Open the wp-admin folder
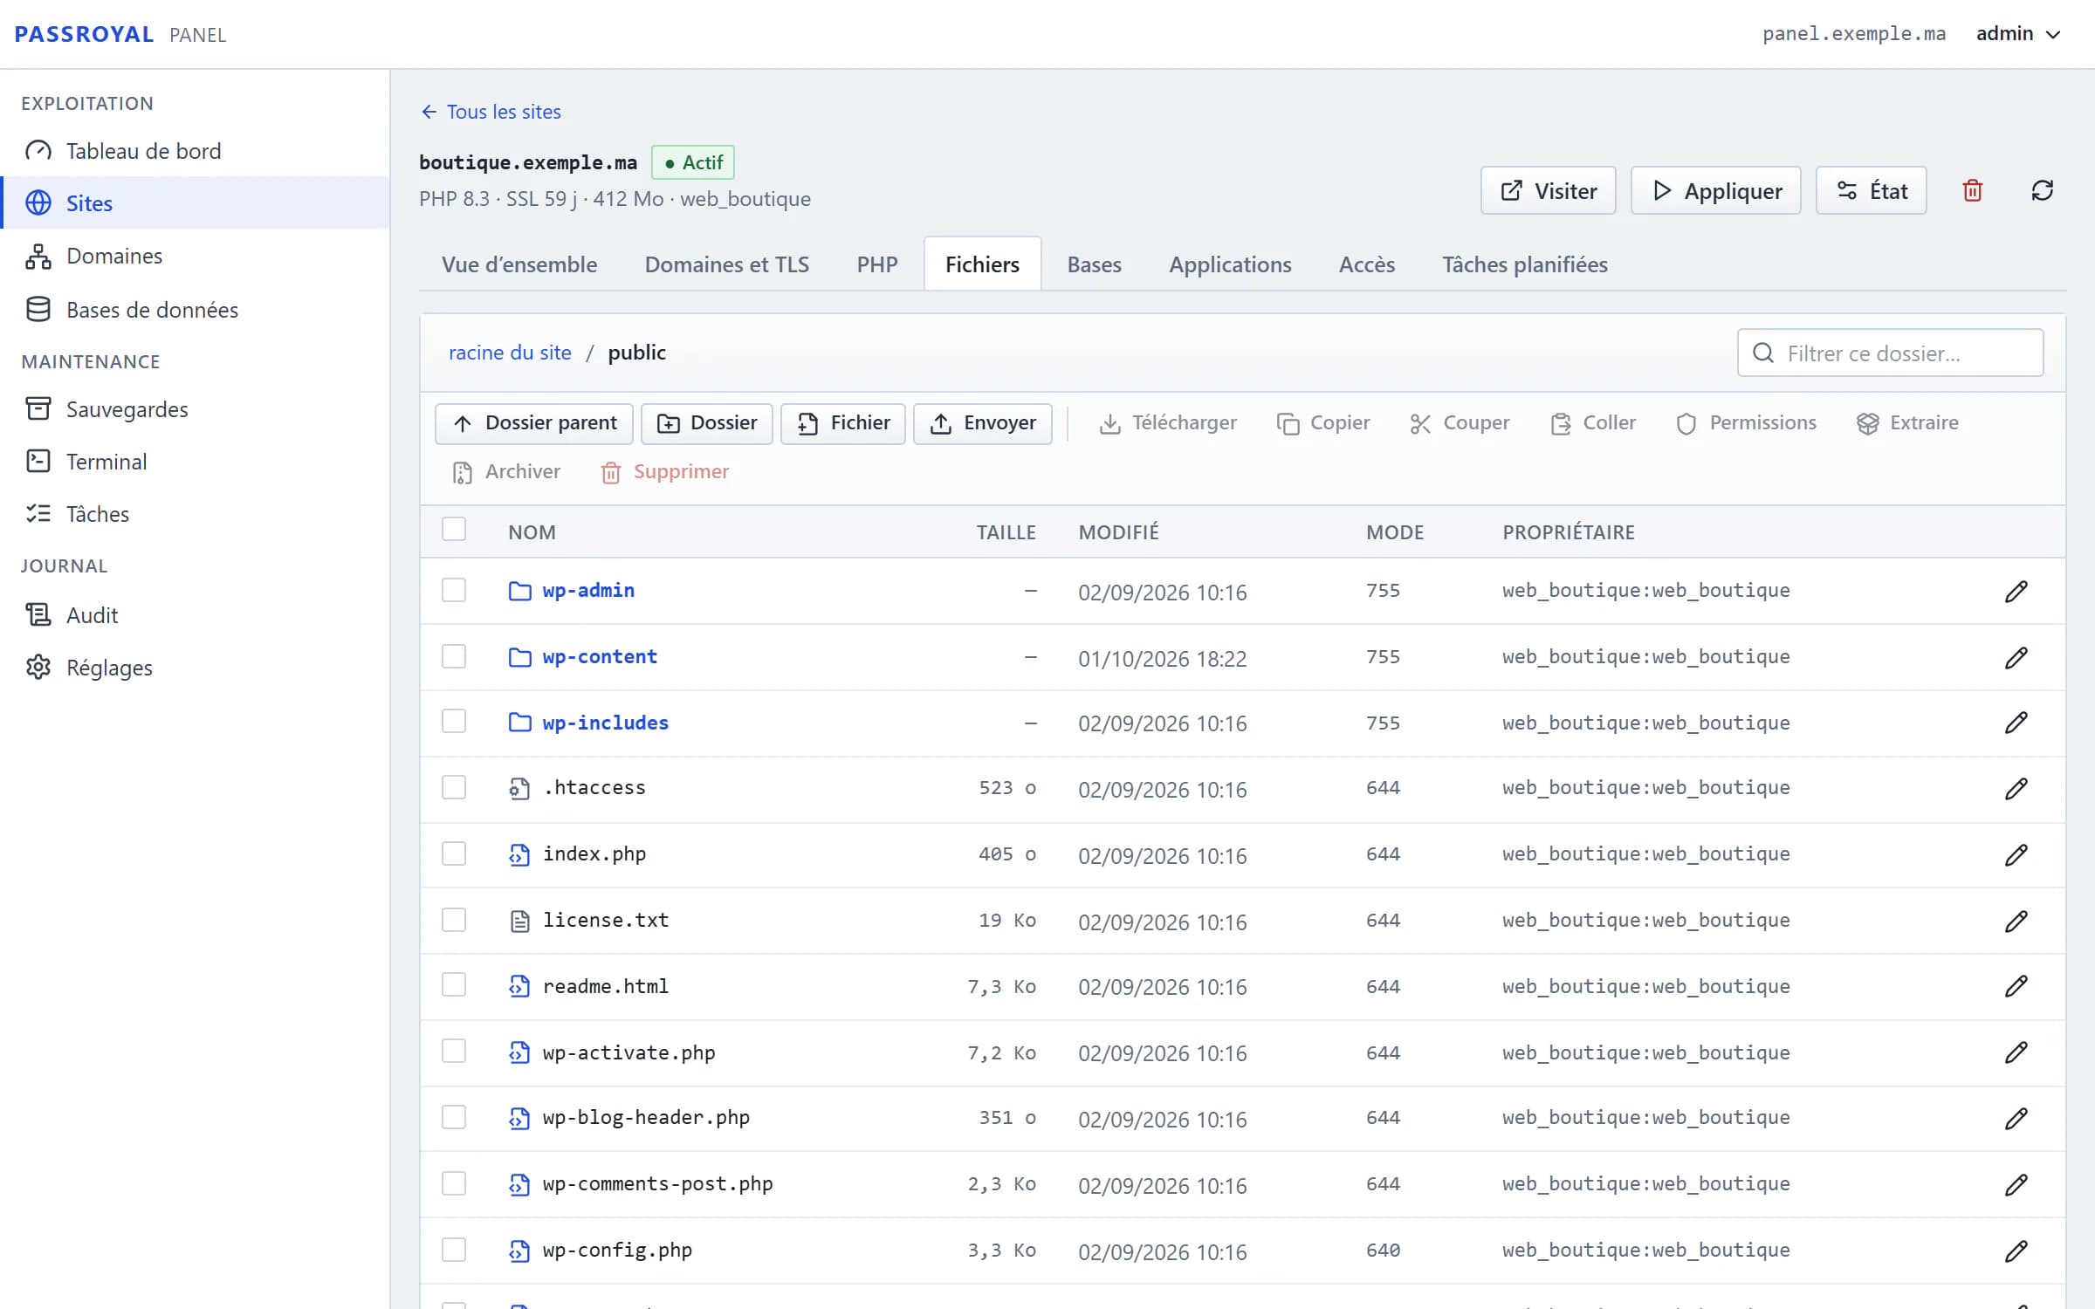 (588, 591)
